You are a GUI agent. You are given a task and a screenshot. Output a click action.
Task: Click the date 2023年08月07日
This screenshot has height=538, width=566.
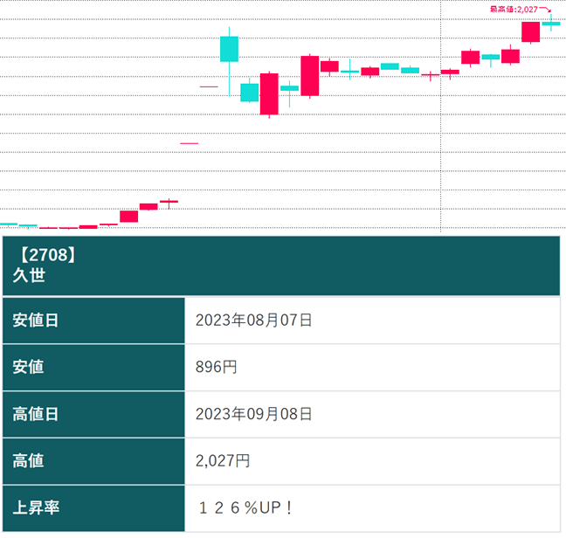point(253,320)
